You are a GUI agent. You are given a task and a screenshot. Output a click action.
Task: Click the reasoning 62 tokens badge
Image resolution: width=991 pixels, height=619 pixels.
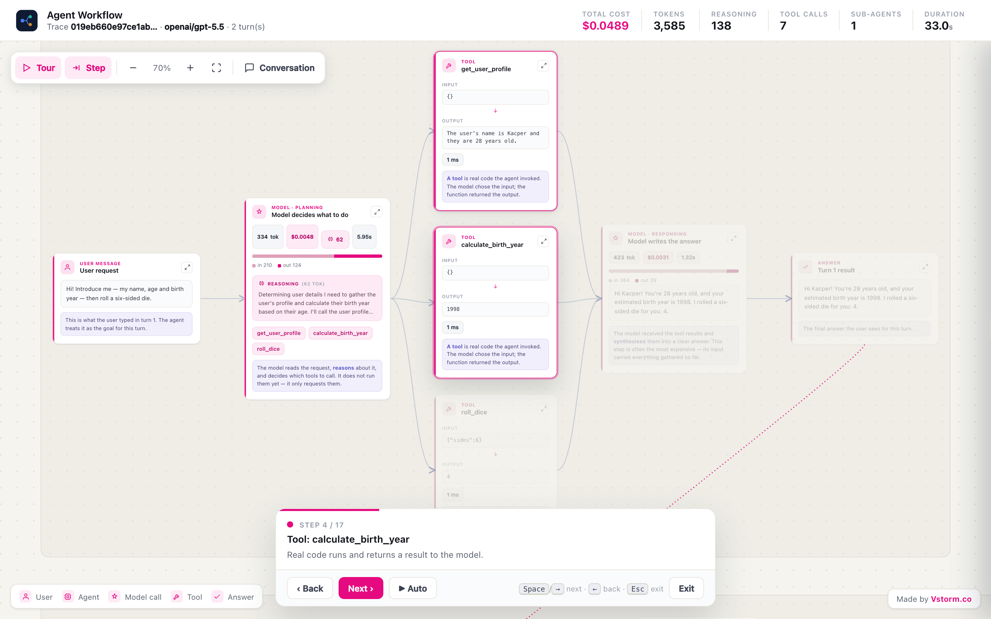tap(335, 239)
